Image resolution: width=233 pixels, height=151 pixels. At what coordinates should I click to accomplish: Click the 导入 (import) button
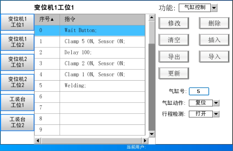click(x=214, y=57)
